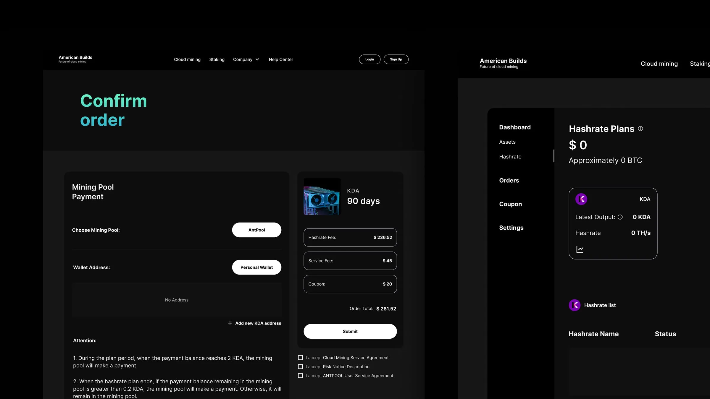710x399 pixels.
Task: Open the chart icon in the KDA card
Action: click(x=580, y=249)
